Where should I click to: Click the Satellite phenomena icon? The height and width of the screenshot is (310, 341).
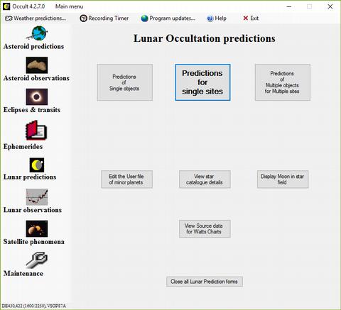(x=37, y=228)
